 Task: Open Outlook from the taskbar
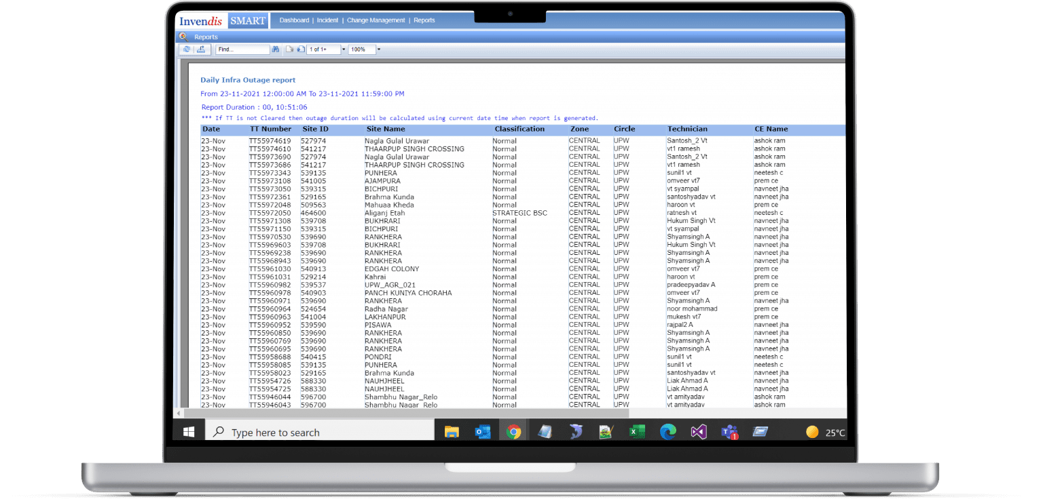point(483,431)
